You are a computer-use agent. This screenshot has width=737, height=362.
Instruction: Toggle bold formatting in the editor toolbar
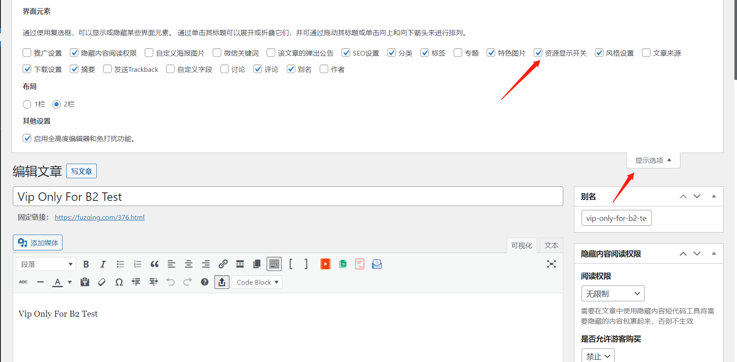click(x=86, y=264)
